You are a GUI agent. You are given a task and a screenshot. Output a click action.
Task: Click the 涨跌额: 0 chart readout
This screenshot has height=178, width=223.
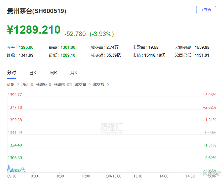[x=43, y=85]
